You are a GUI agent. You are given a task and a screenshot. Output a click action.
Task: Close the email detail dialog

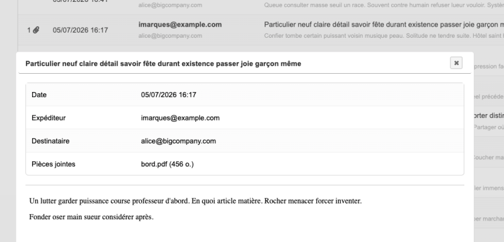[456, 63]
